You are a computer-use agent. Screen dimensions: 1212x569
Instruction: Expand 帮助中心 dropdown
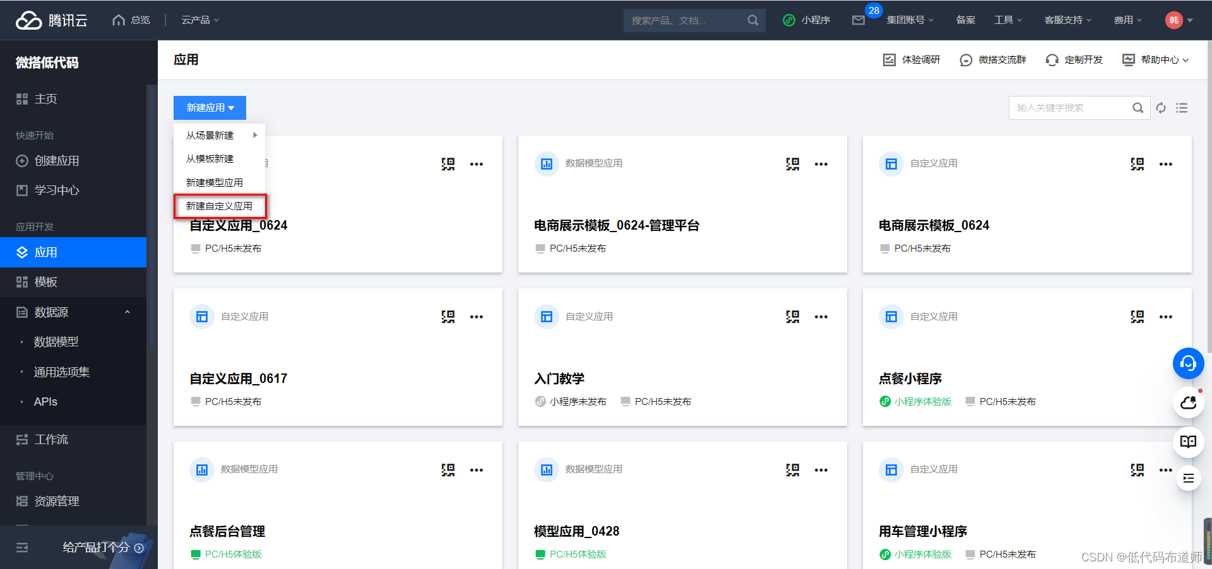pos(1156,60)
